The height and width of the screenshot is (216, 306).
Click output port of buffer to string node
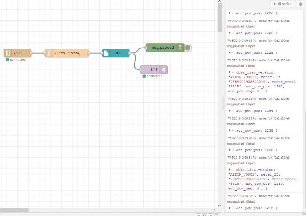(88, 53)
